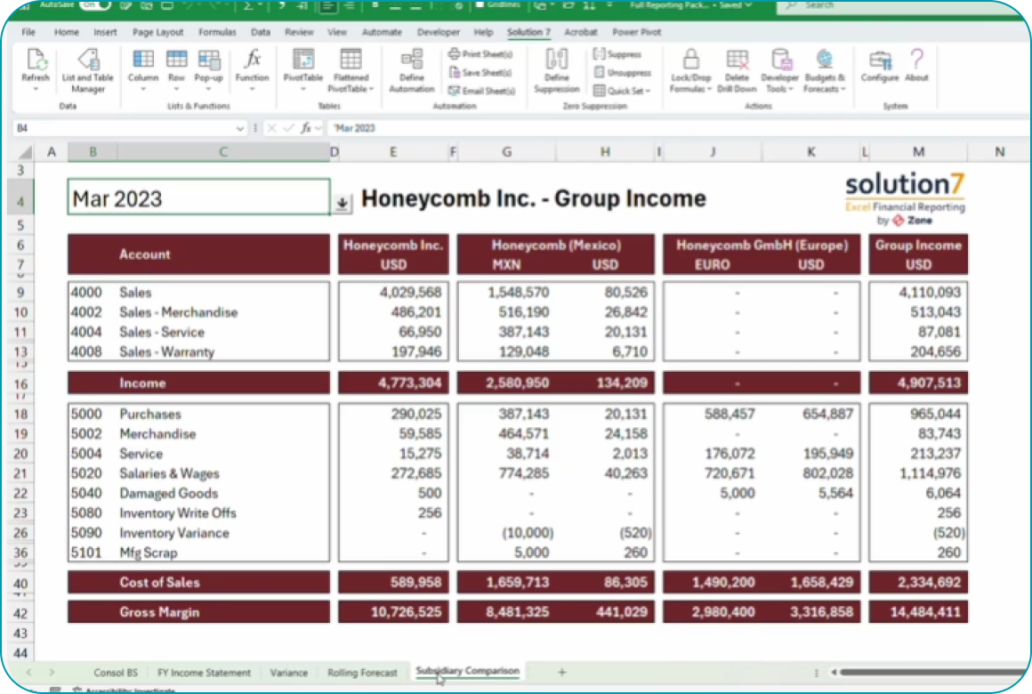
Task: Open the Name Box dropdown arrow
Action: pos(239,128)
